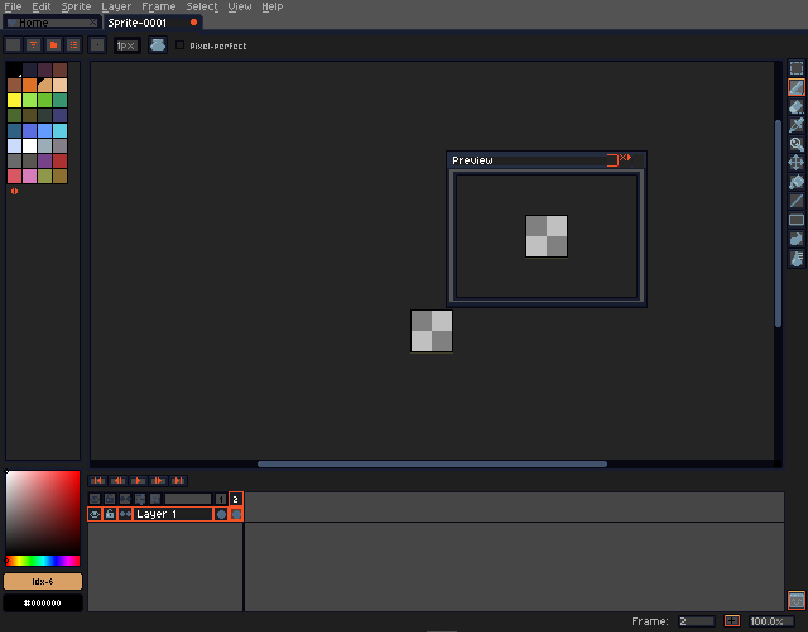Select the Zoom tool
This screenshot has height=632, width=808.
[796, 144]
